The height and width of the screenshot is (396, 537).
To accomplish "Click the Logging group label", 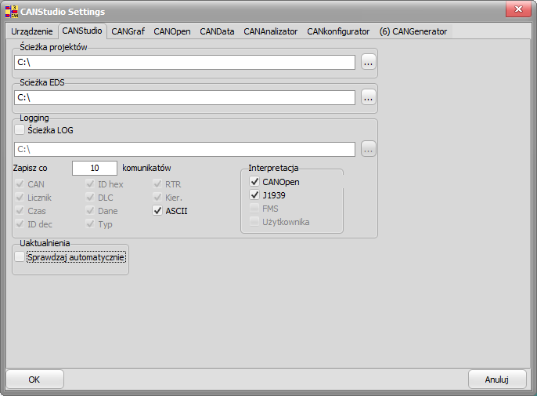I will (x=34, y=118).
